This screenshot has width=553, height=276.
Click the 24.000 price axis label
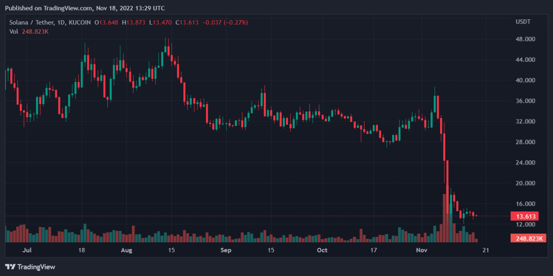pyautogui.click(x=525, y=163)
